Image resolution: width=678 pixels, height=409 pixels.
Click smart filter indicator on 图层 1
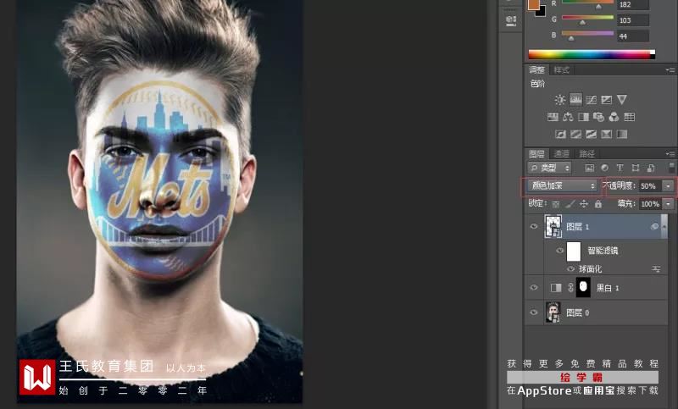click(x=654, y=227)
